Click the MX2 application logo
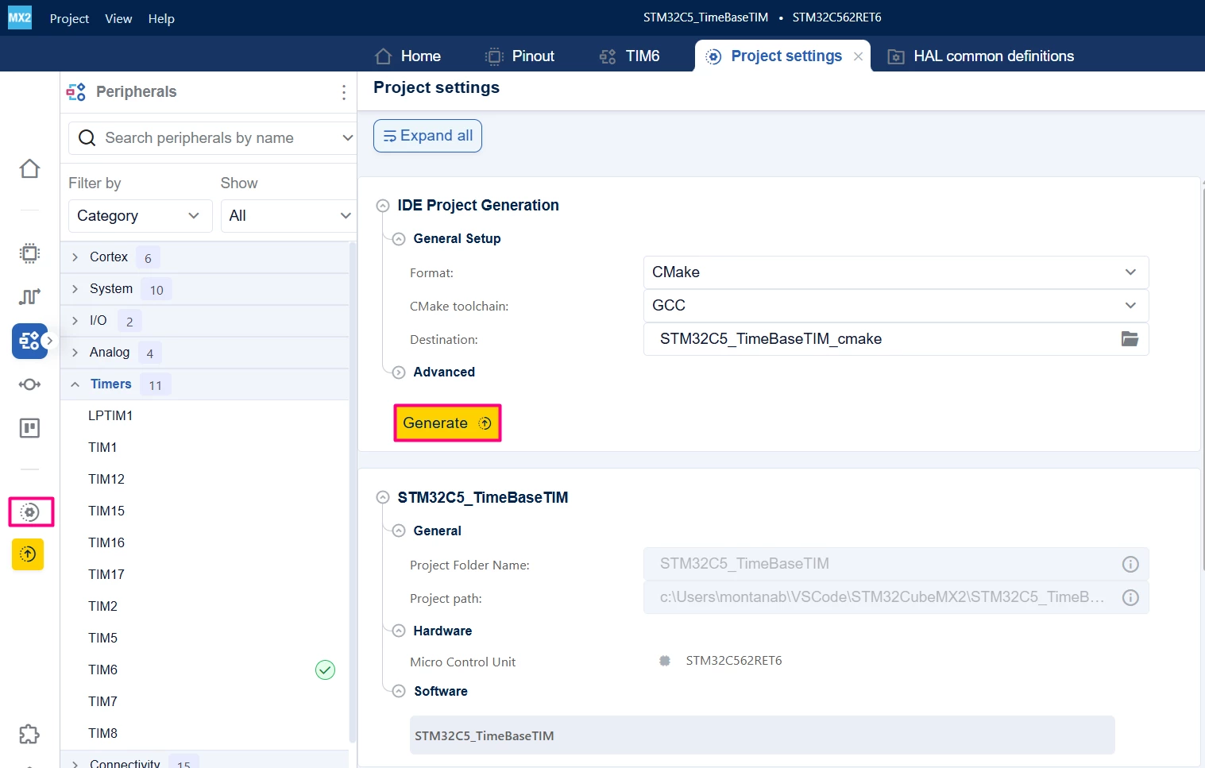This screenshot has height=768, width=1205. coord(20,17)
